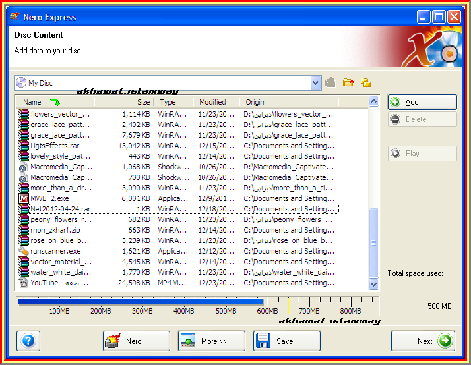Click the green Next arrow icon
The height and width of the screenshot is (365, 471).
445,341
